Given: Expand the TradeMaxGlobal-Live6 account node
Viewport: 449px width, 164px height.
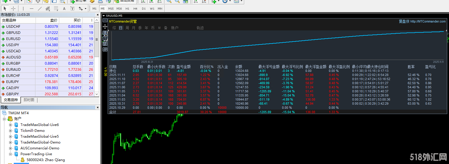Looking at the screenshot, I should point(11,125).
